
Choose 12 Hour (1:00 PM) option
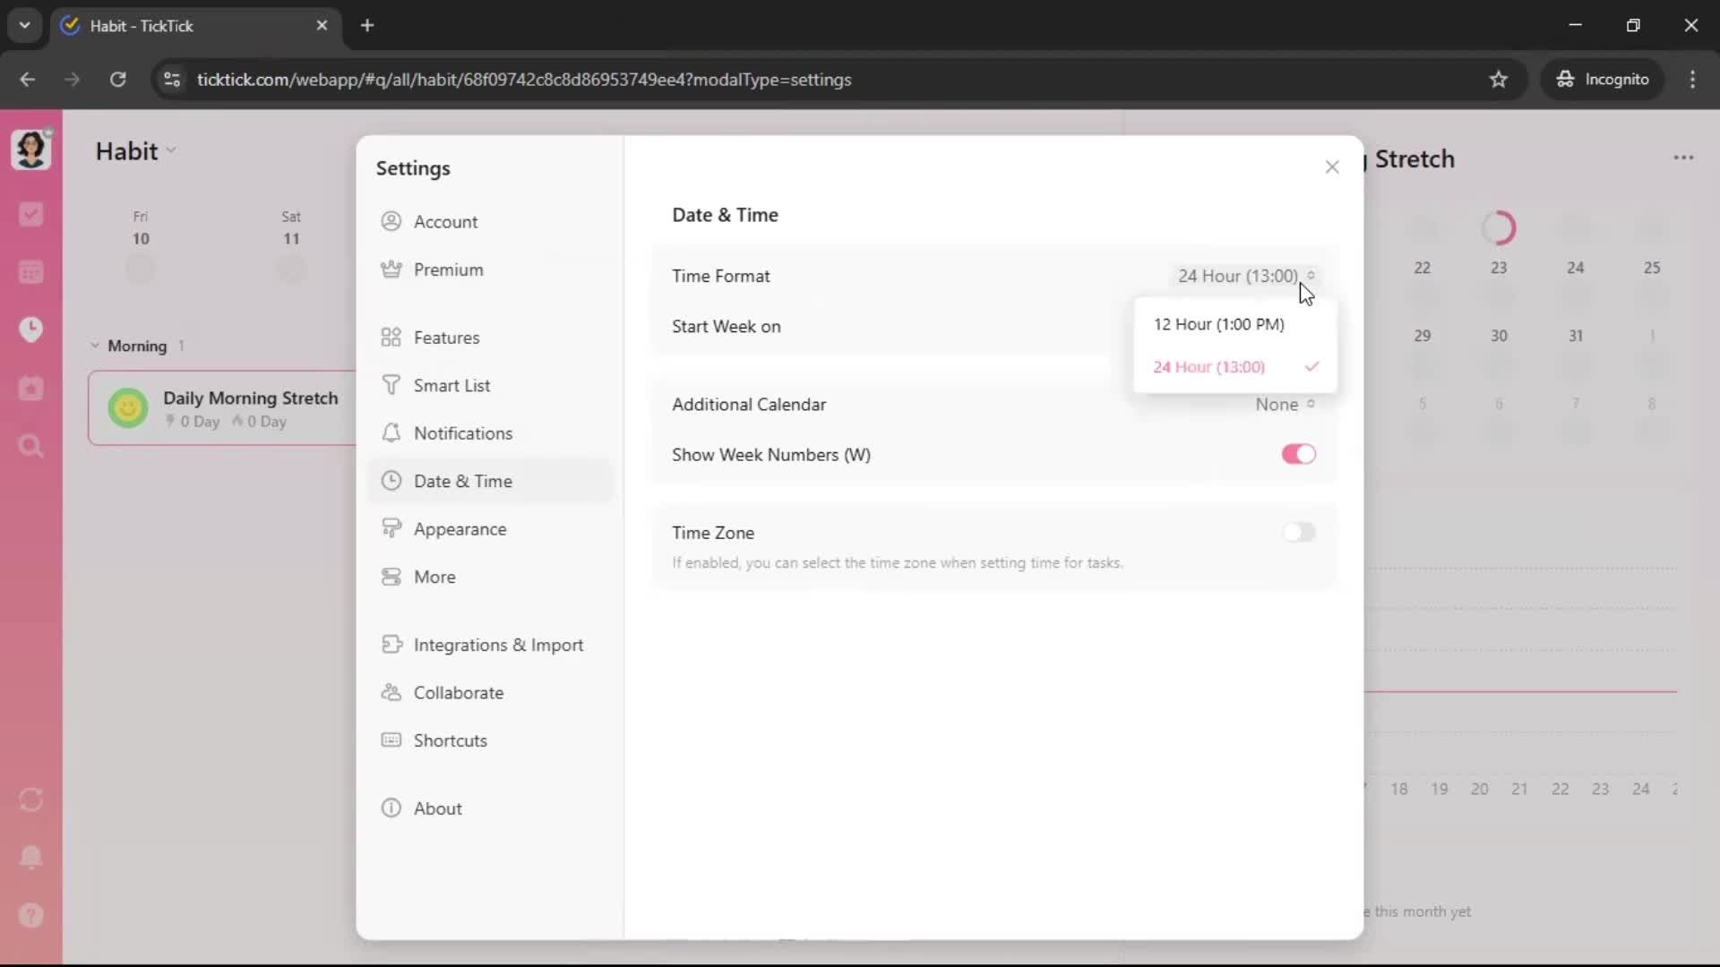[x=1218, y=324]
